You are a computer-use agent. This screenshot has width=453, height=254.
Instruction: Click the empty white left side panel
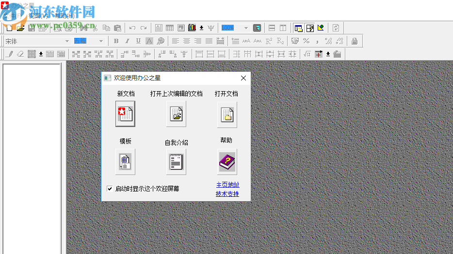pos(32,159)
